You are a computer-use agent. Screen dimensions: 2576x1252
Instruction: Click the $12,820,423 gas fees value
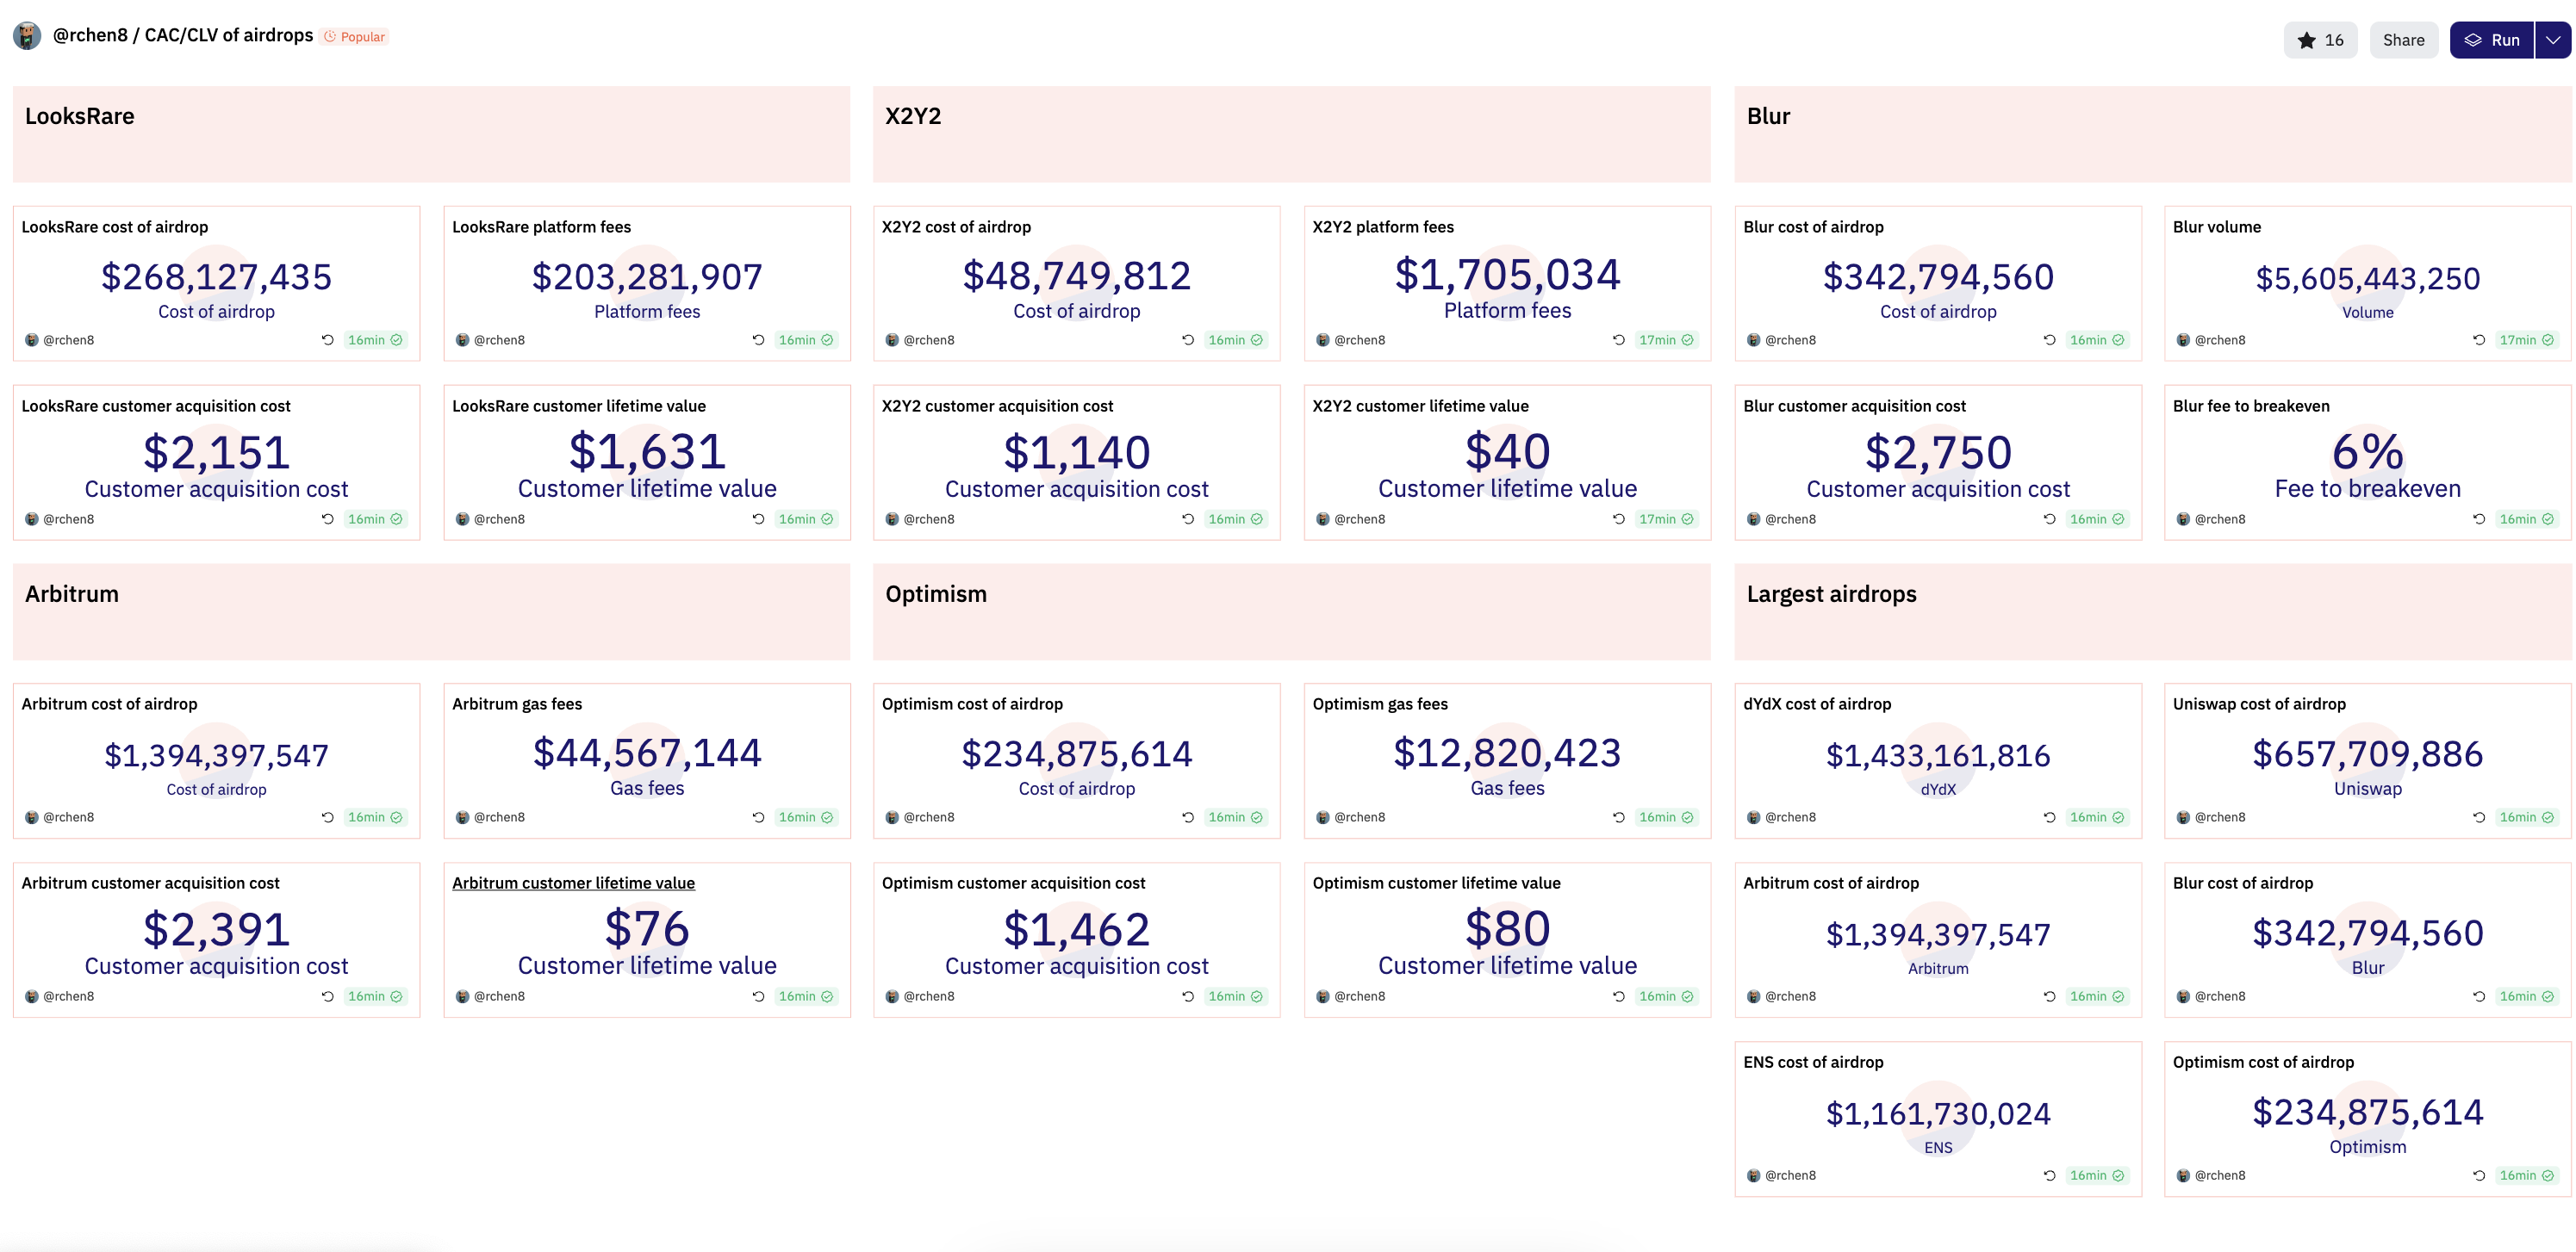pos(1508,753)
